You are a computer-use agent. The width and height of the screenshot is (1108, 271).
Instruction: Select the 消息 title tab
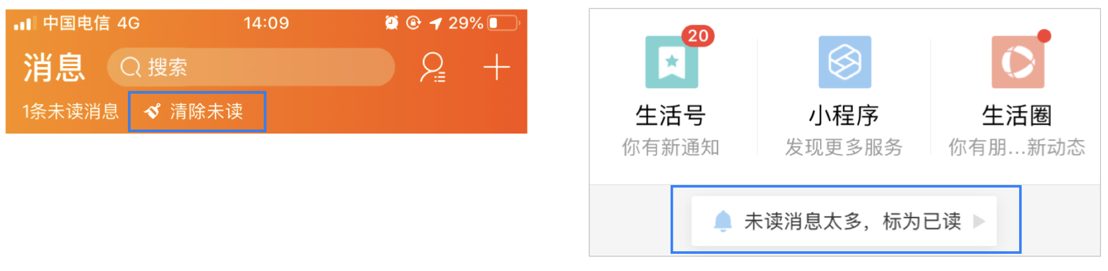(x=54, y=67)
